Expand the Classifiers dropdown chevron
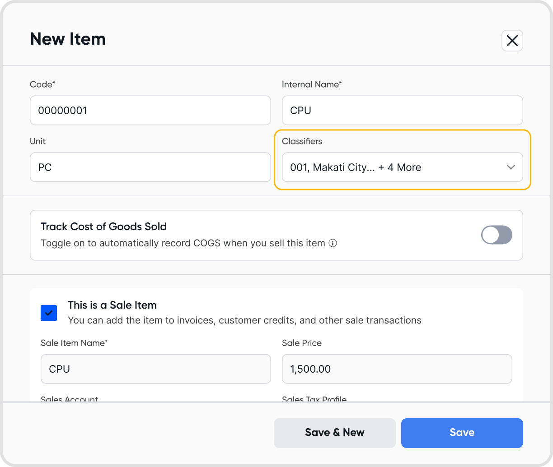553x467 pixels. click(x=511, y=167)
